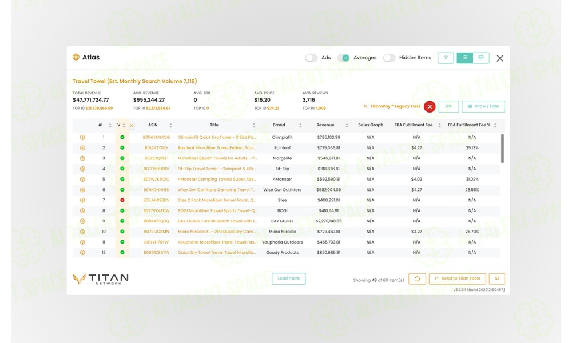The height and width of the screenshot is (343, 572).
Task: Sort by the # column
Action: (110, 125)
